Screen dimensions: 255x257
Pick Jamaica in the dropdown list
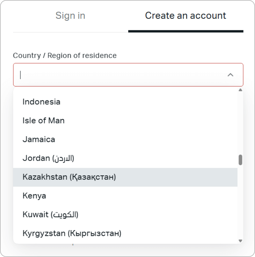[39, 139]
